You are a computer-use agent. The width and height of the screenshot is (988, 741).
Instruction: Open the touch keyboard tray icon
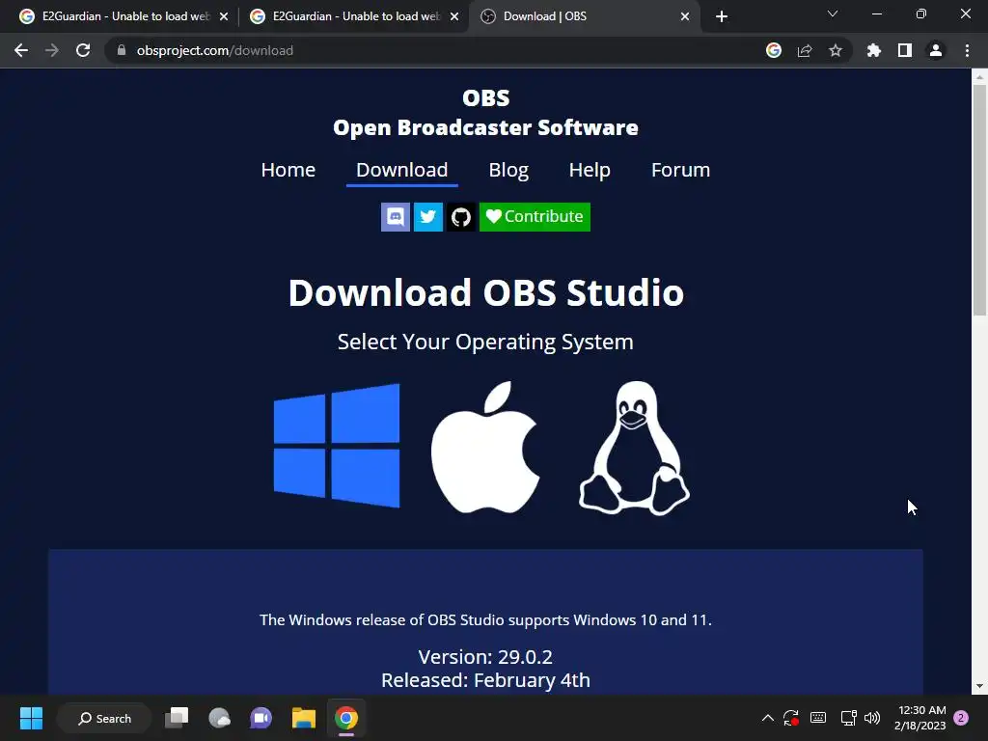[818, 718]
